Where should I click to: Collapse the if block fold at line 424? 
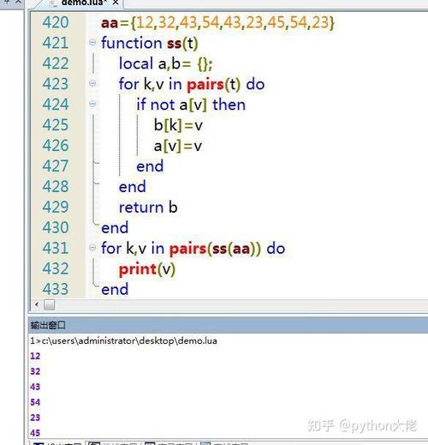tap(92, 104)
